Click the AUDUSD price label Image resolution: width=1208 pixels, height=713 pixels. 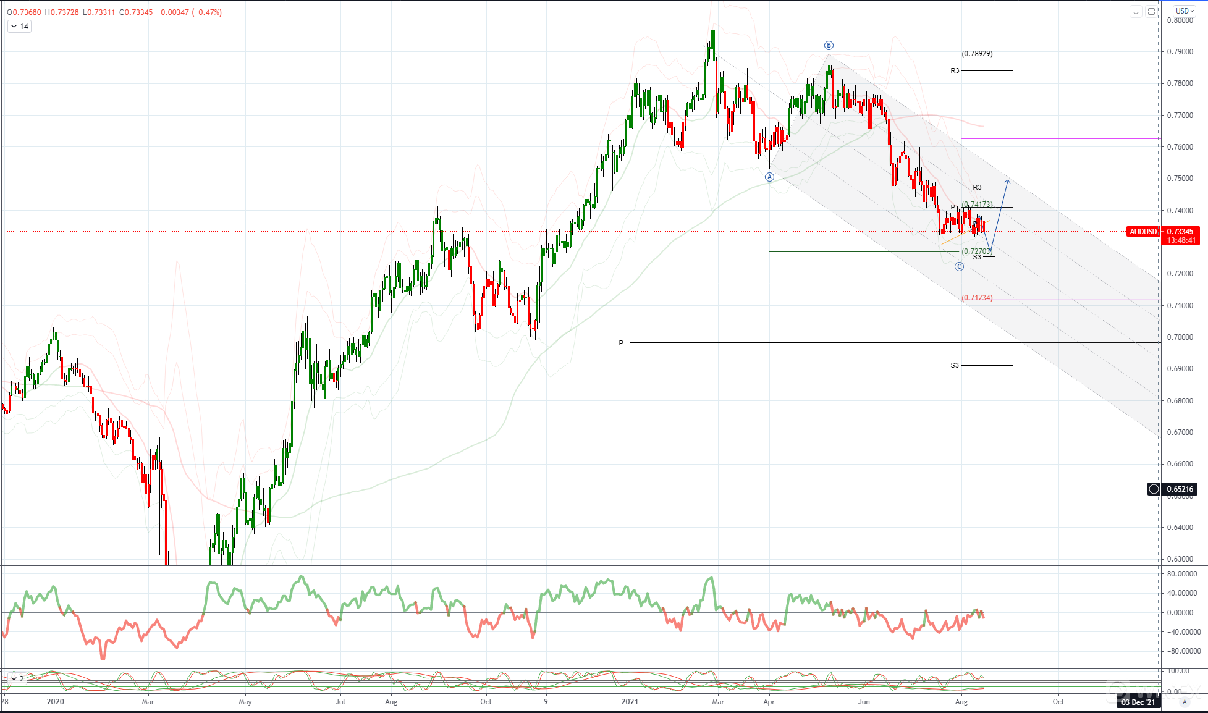[x=1143, y=232]
